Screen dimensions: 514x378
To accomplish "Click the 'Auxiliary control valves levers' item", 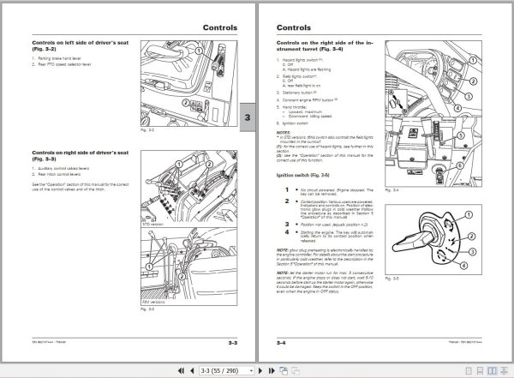I will tap(61, 168).
